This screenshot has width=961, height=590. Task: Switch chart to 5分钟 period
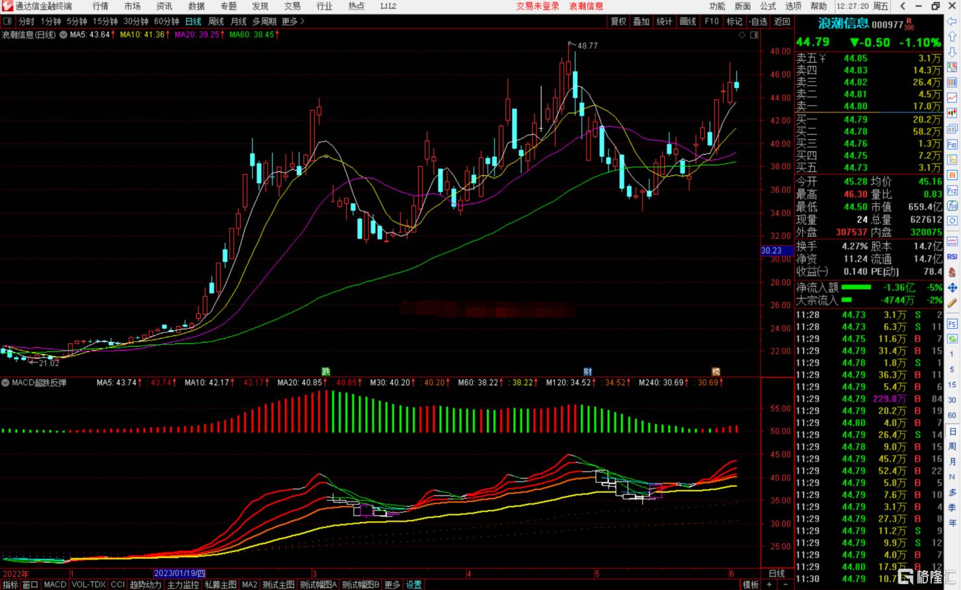click(x=77, y=22)
